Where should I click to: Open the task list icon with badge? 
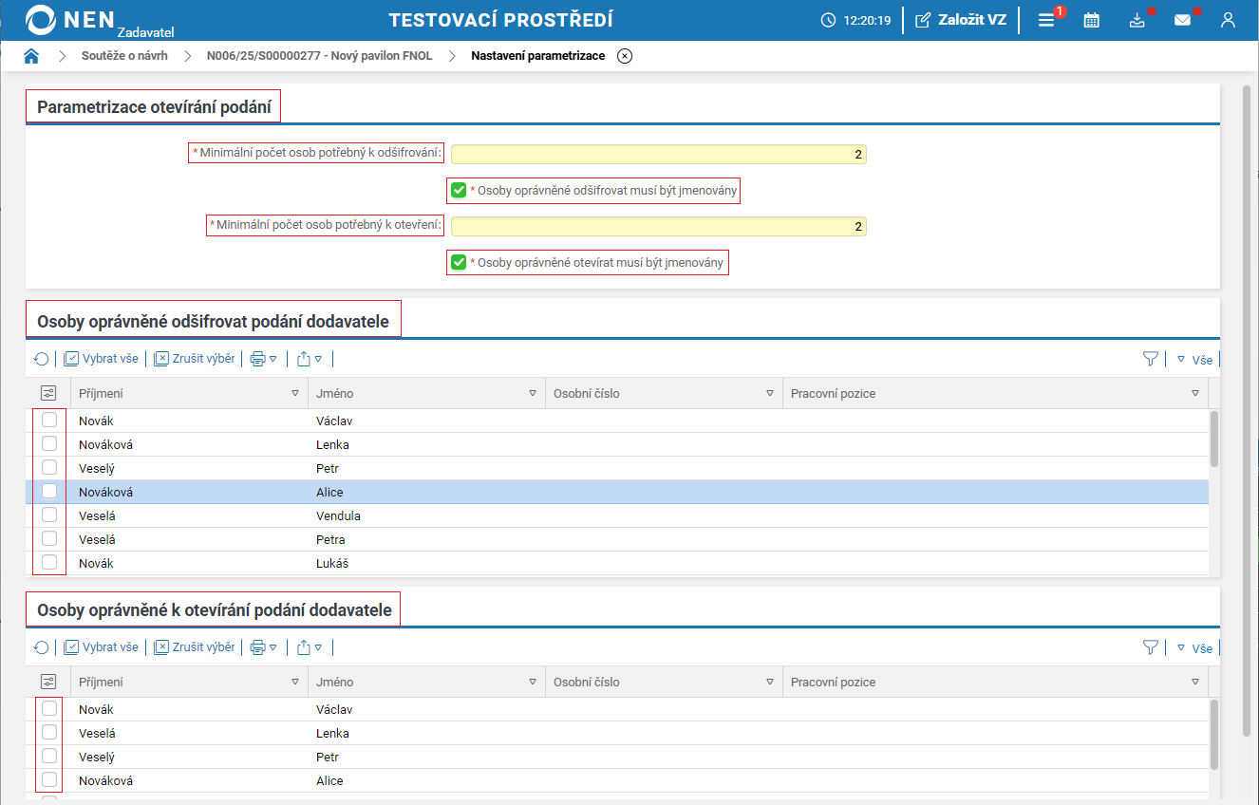pyautogui.click(x=1046, y=20)
